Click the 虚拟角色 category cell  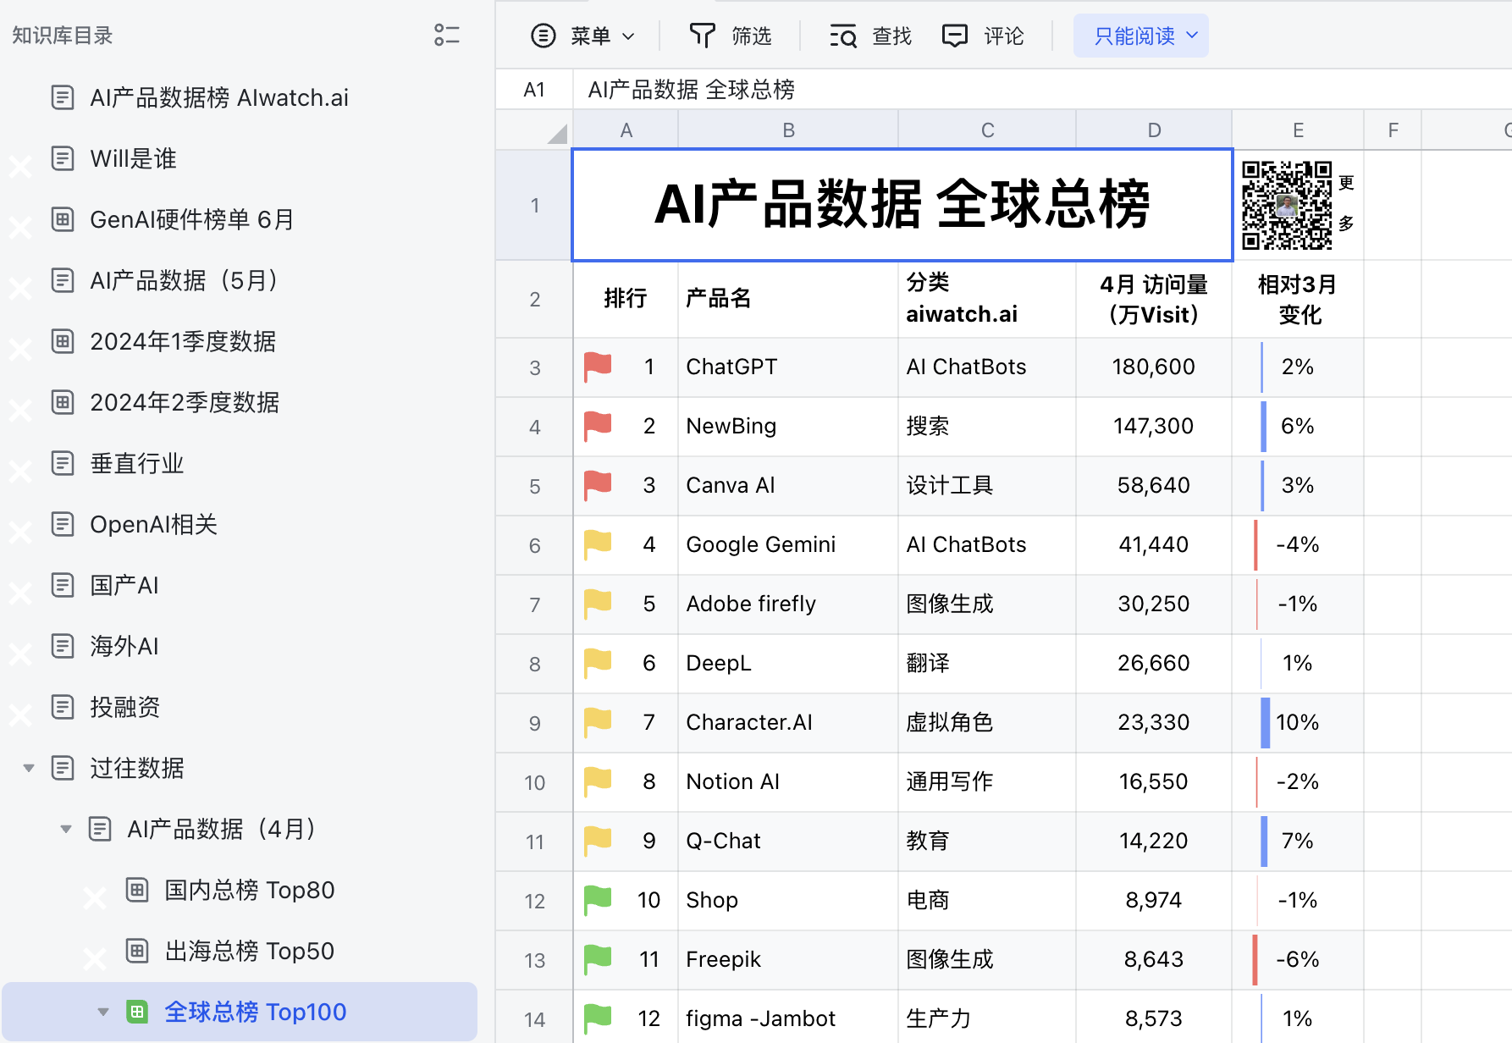point(987,723)
